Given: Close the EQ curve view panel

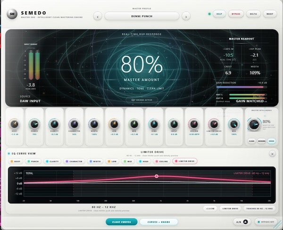Looking at the screenshot, I should [x=272, y=154].
